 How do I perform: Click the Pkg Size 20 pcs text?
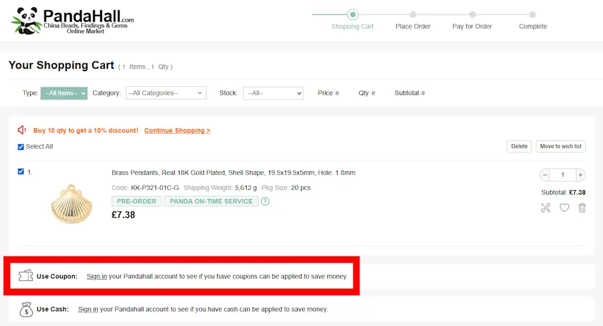coord(286,187)
